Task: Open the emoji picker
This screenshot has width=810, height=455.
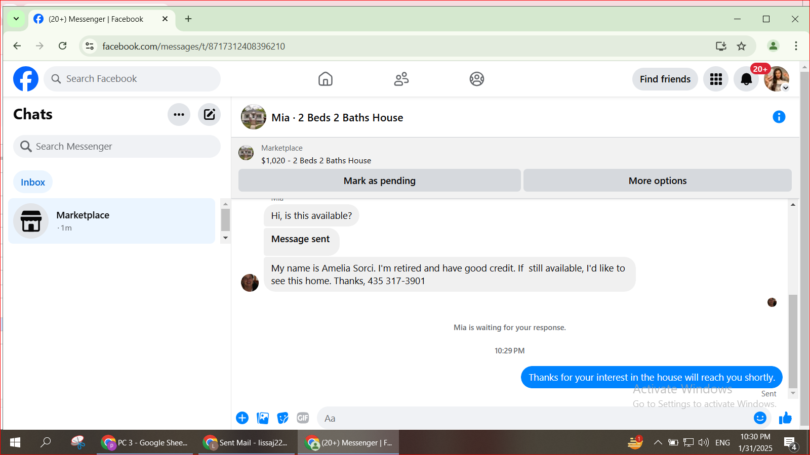Action: [x=760, y=418]
